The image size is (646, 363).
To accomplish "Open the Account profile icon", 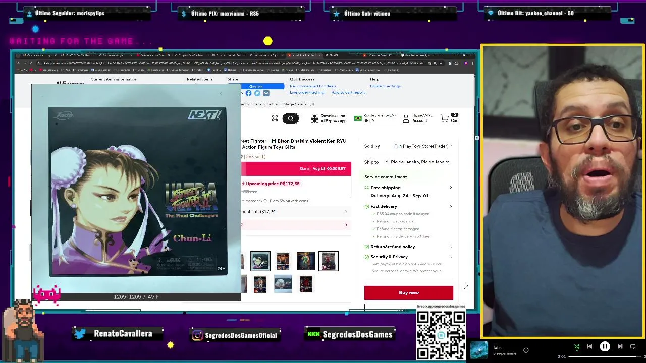I will (406, 118).
